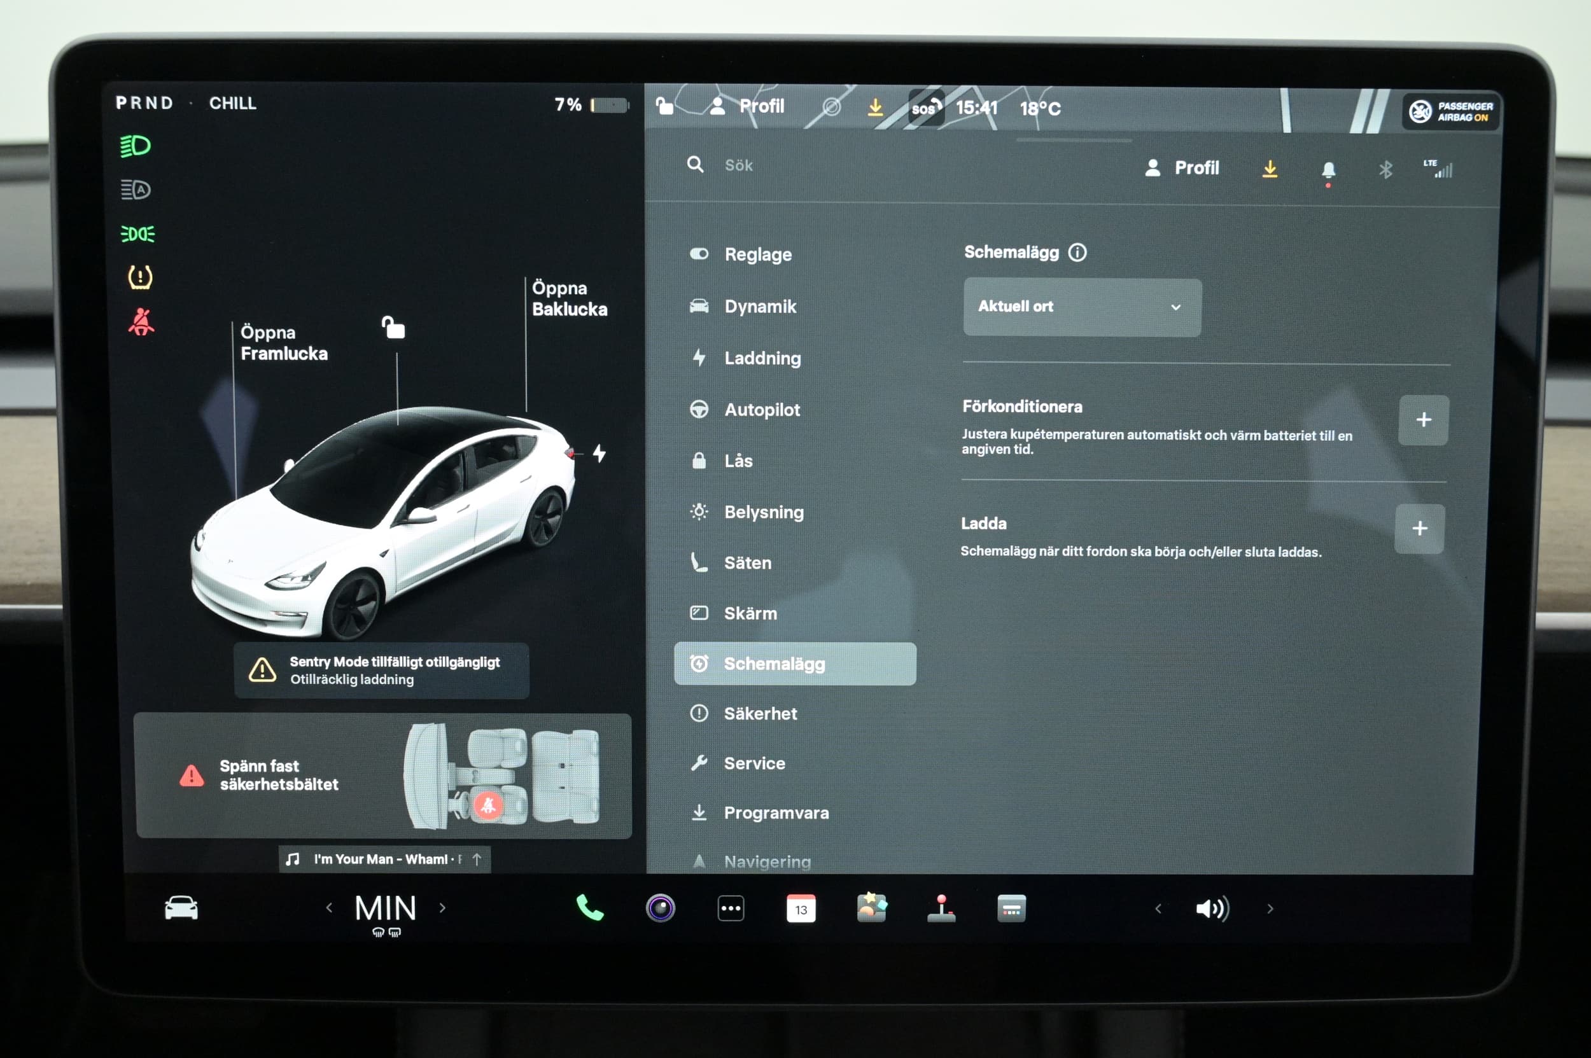Open the front trunk via Öppna Framlucka
Image resolution: width=1591 pixels, height=1058 pixels.
click(x=283, y=343)
